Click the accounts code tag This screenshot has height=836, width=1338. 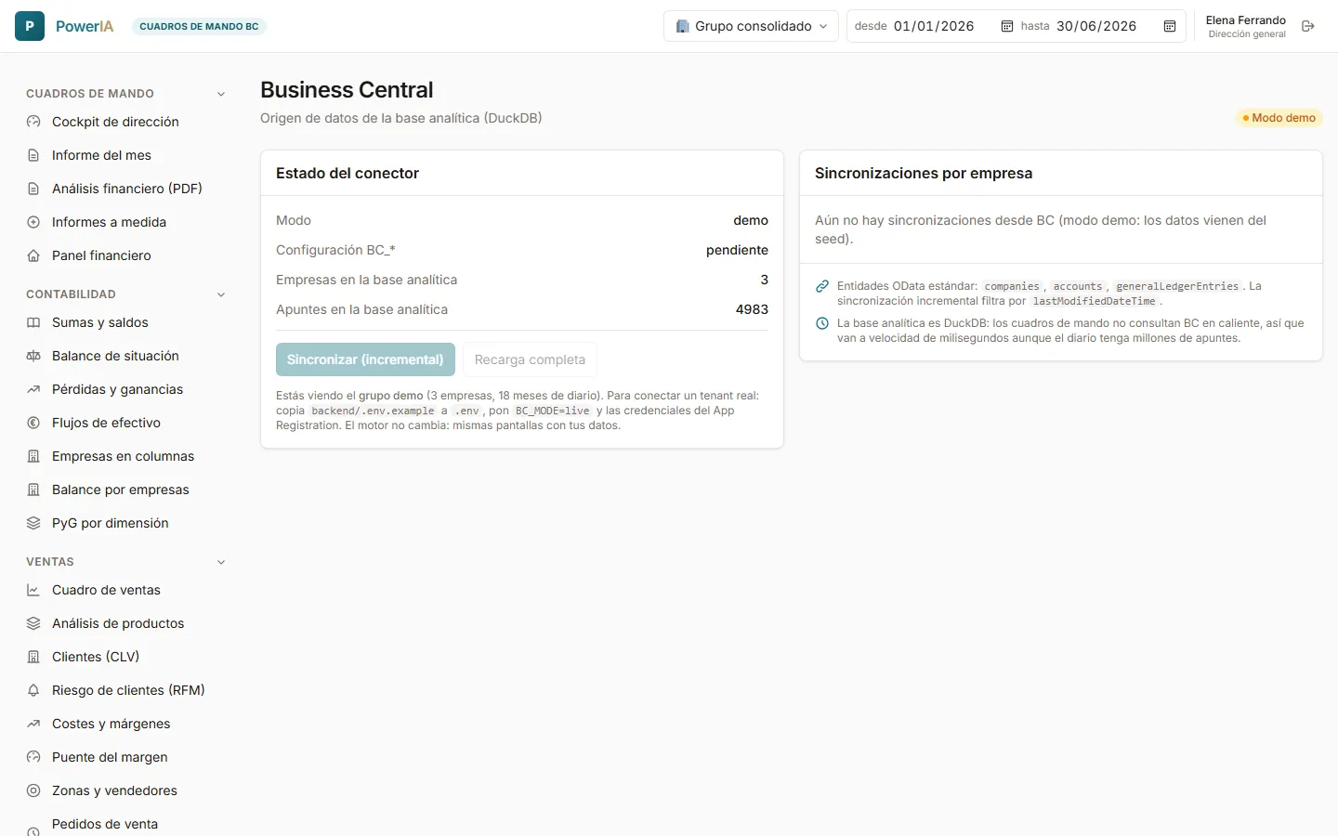pos(1078,286)
